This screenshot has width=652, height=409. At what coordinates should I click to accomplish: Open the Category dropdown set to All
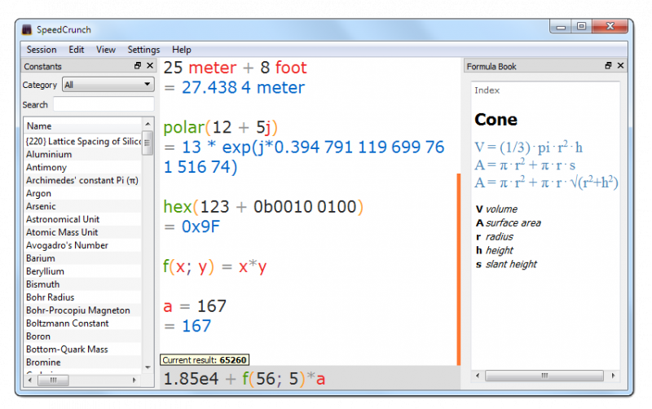[x=108, y=85]
